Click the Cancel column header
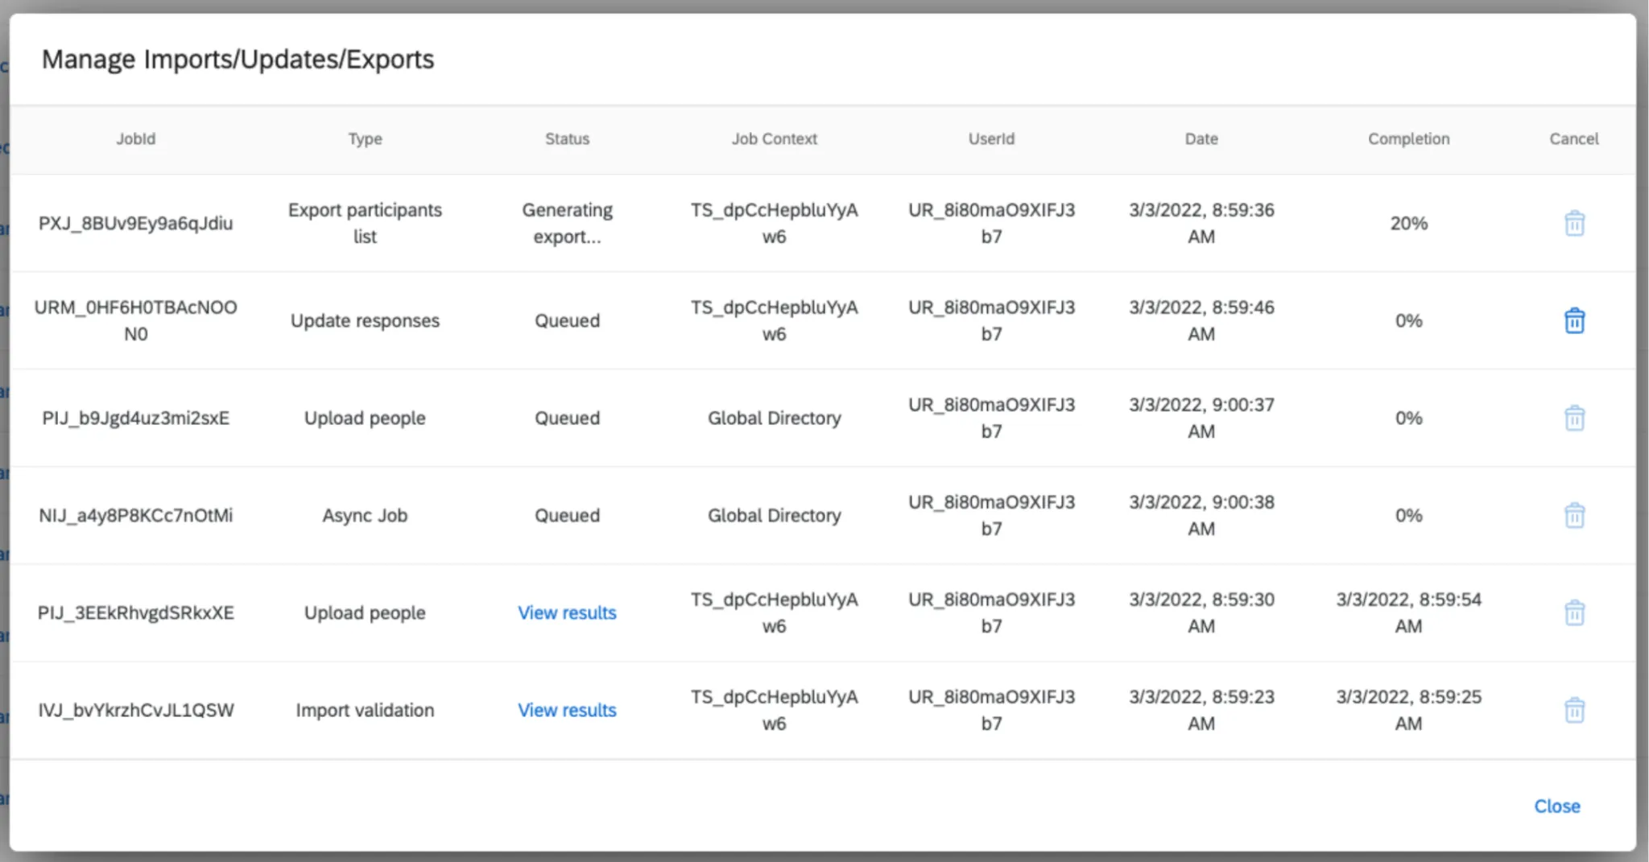The image size is (1649, 862). click(x=1573, y=138)
